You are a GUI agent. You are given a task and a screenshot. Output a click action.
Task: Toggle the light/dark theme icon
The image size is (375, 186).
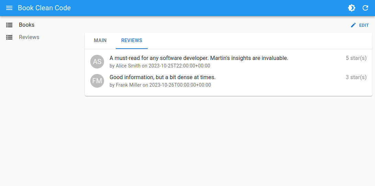click(x=352, y=8)
